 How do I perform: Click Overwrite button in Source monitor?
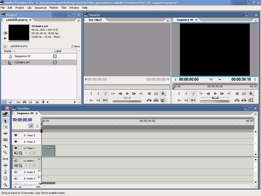click(156, 100)
